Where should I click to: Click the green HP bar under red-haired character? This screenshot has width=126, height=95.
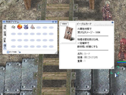(122, 62)
